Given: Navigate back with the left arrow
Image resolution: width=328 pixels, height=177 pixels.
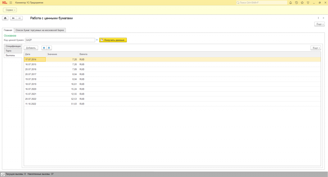Looking at the screenshot, I should pyautogui.click(x=13, y=18).
